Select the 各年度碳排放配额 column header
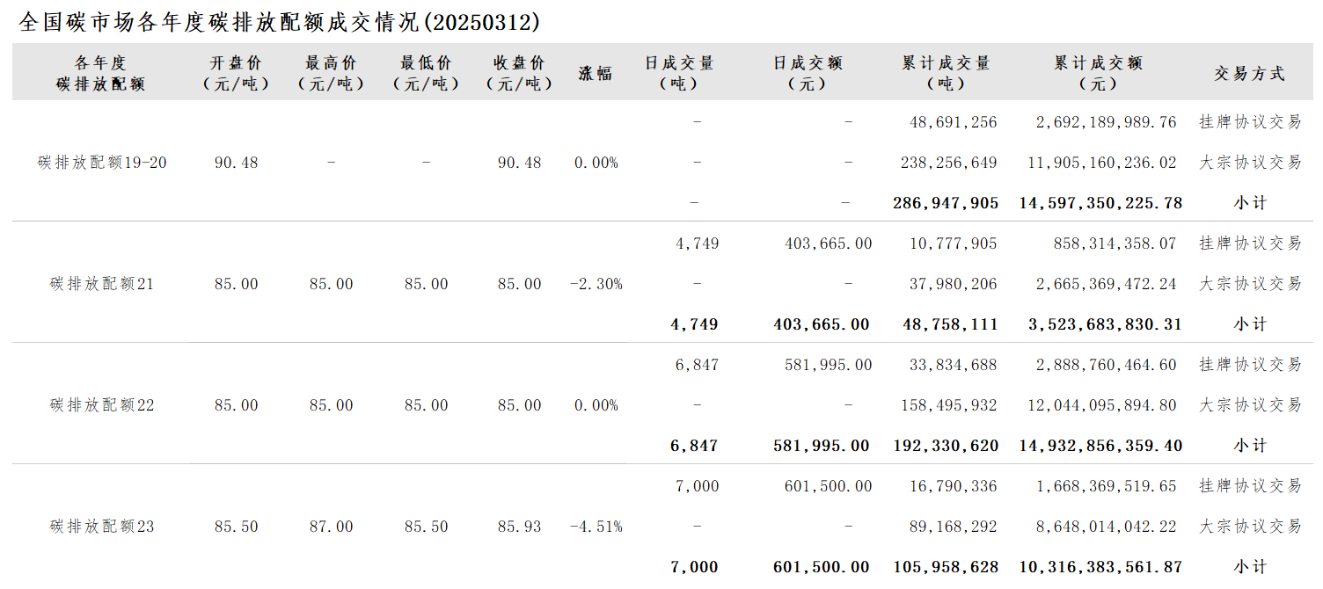The image size is (1323, 589). tap(100, 73)
